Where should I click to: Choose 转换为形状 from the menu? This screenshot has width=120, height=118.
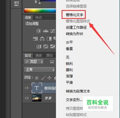coord(75,34)
